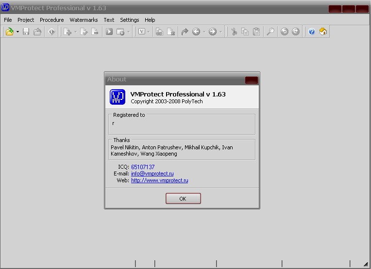Open the Procedure menu
The width and height of the screenshot is (371, 269).
[52, 20]
